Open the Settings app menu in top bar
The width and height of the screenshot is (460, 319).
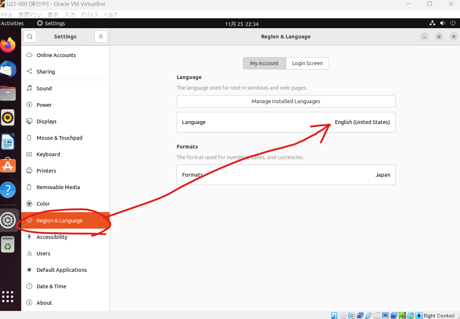point(51,23)
